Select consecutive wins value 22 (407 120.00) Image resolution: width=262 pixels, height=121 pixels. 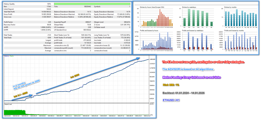point(85,46)
